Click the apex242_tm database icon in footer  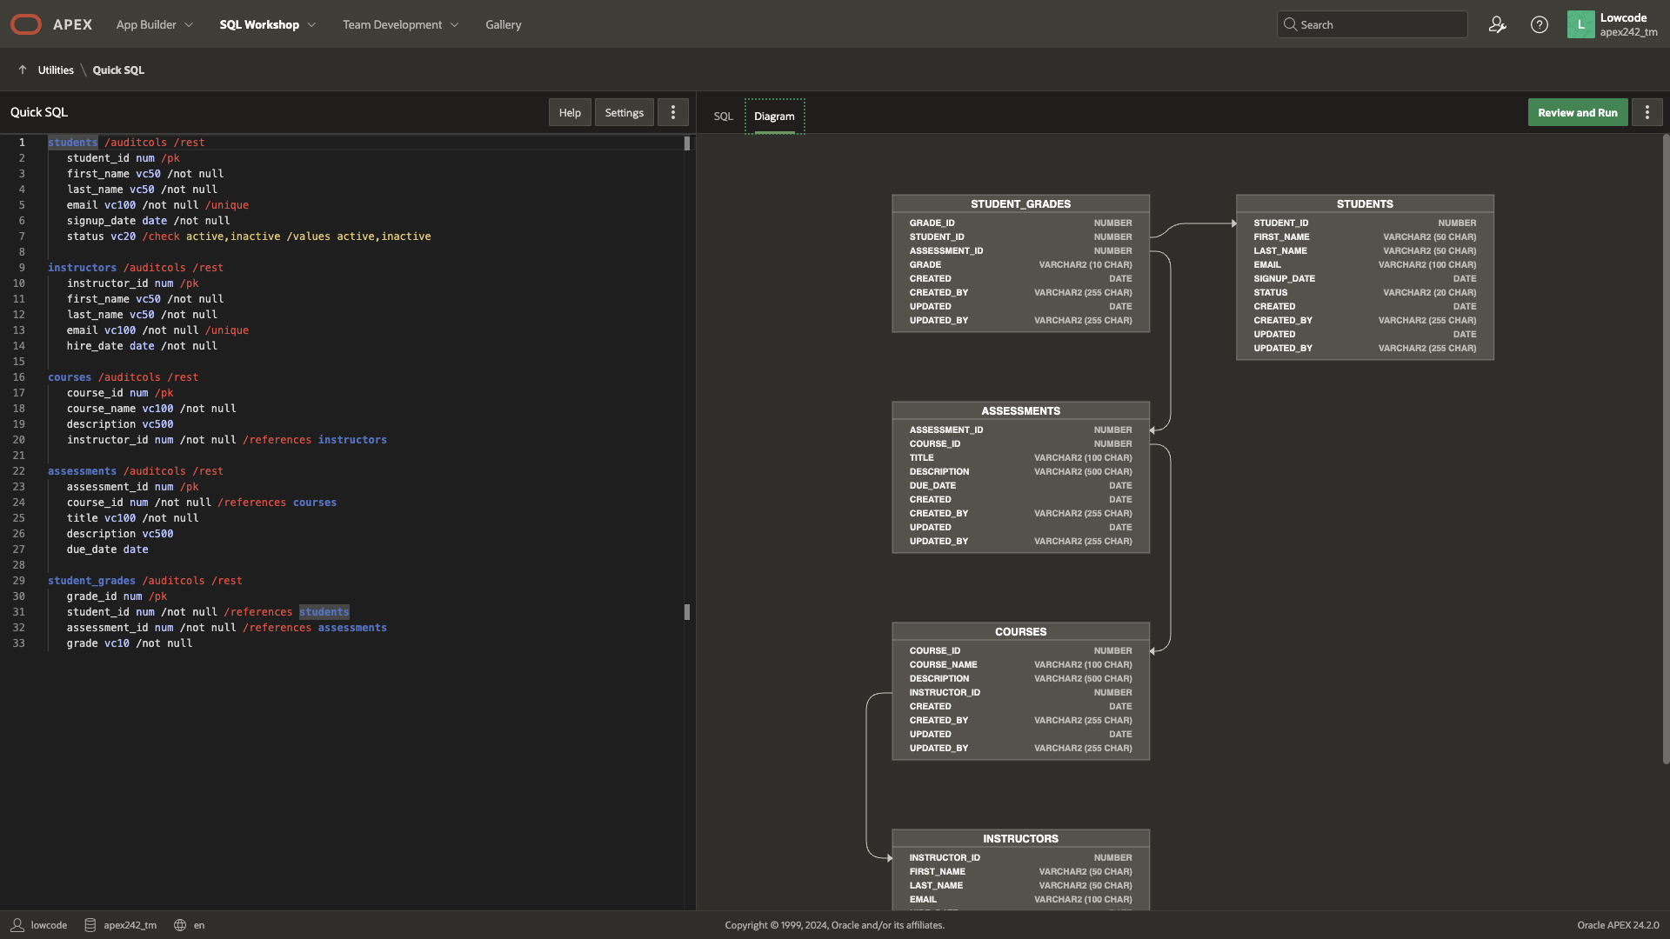(x=90, y=925)
